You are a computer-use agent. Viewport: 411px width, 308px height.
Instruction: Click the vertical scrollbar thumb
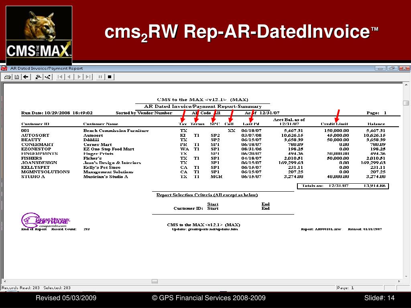tap(406, 103)
